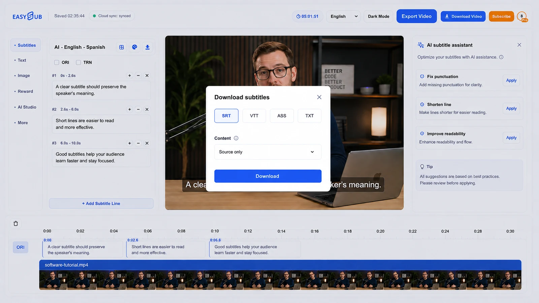
Task: Apply the Fix punctuation suggestion
Action: (511, 80)
